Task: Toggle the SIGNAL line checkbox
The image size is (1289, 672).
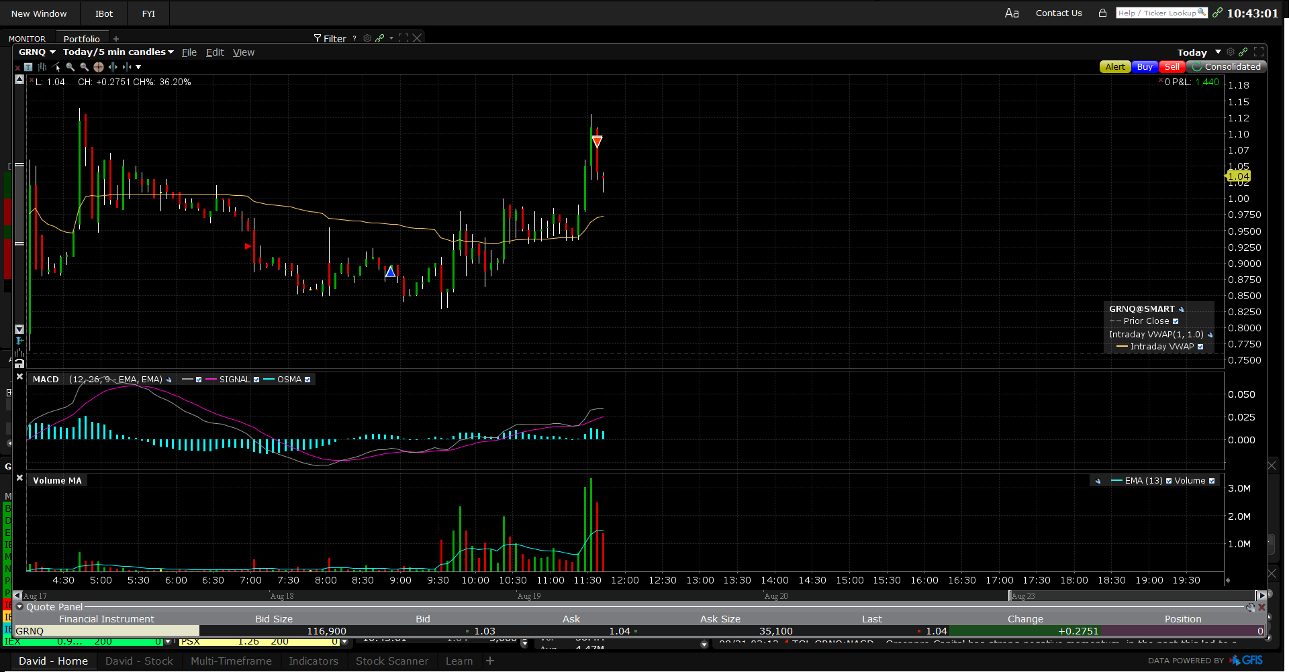Action: click(256, 380)
